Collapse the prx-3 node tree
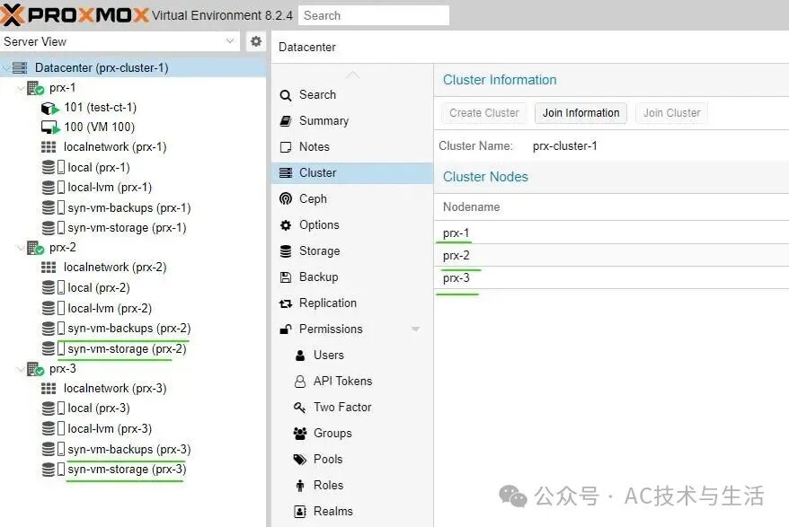This screenshot has height=527, width=789. coord(21,369)
